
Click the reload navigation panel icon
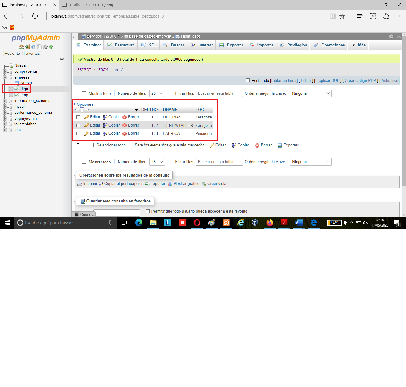click(51, 47)
